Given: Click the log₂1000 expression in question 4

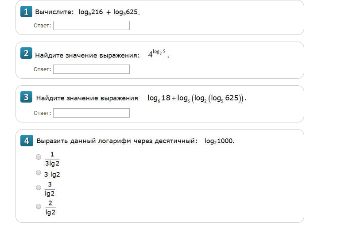Looking at the screenshot, I should point(219,141).
